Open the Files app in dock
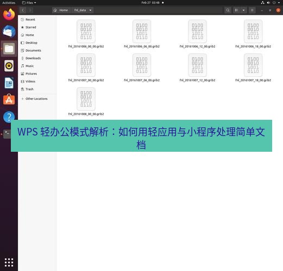 (x=9, y=49)
